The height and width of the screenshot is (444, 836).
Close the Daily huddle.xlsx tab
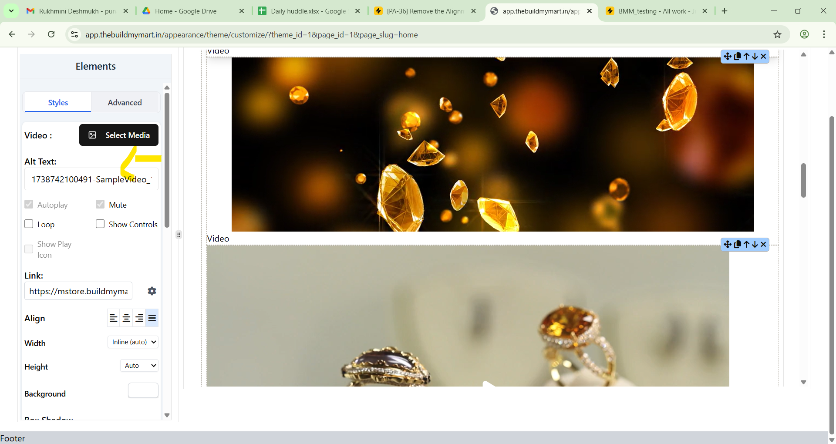pyautogui.click(x=357, y=11)
